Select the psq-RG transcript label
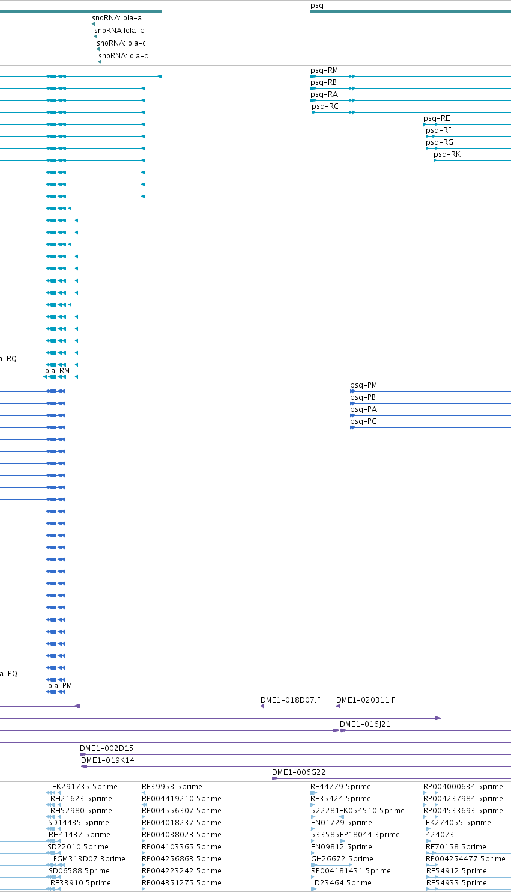 [440, 142]
